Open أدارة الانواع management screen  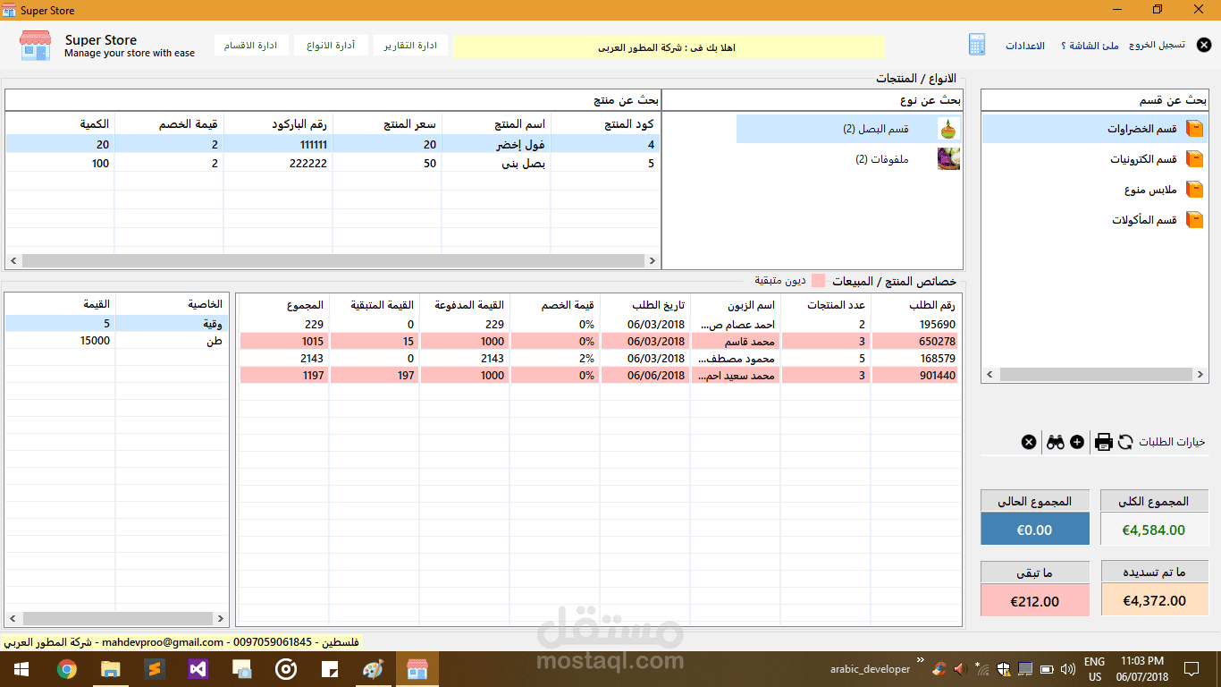coord(332,45)
